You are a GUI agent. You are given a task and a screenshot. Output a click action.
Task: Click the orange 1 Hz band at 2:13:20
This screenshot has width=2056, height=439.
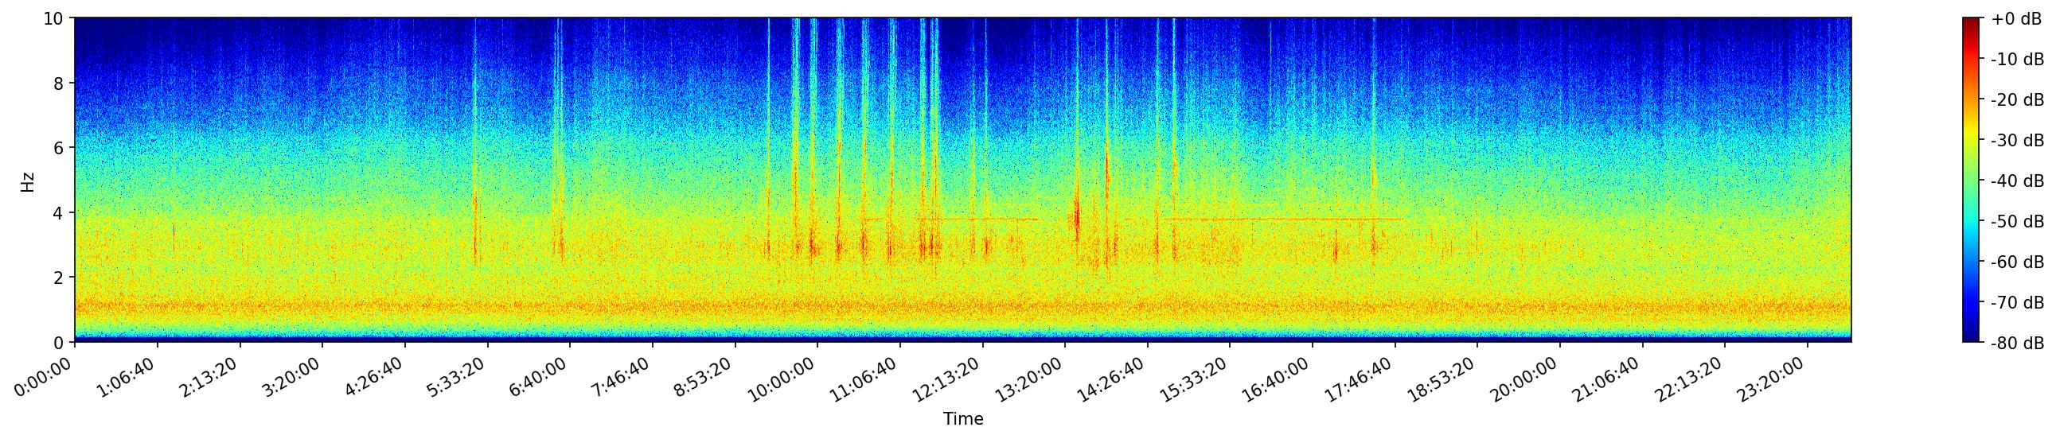[x=240, y=307]
